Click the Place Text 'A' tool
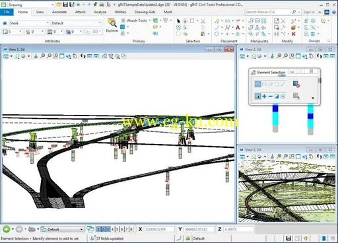Screen dimensions: 338x243 click(238, 28)
